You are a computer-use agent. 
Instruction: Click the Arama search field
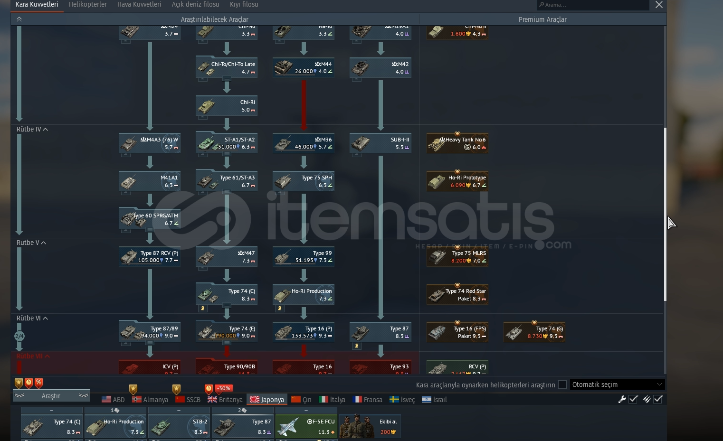pos(593,5)
